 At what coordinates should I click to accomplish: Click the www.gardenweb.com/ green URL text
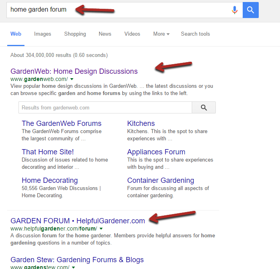pyautogui.click(x=39, y=79)
